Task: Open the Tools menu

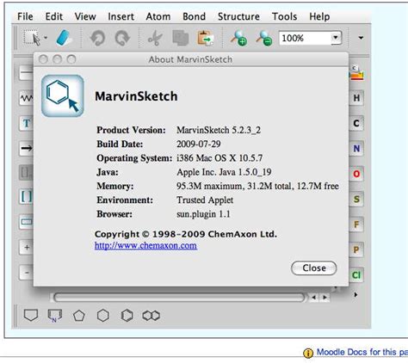Action: [x=284, y=16]
